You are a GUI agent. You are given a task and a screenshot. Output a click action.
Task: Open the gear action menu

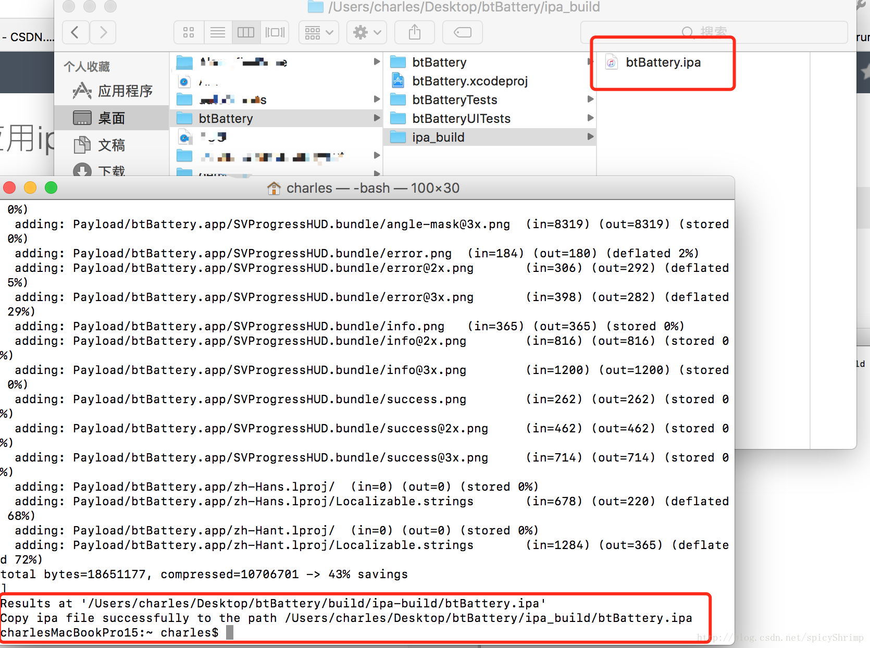point(367,32)
